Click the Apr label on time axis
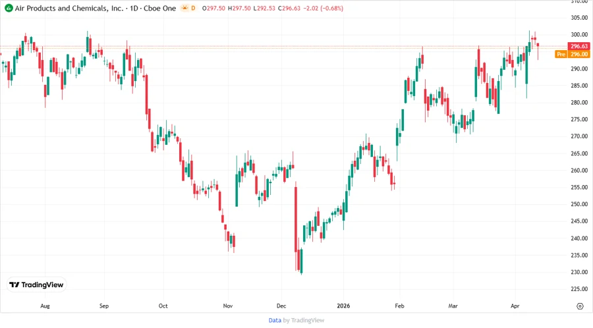This screenshot has width=593, height=328. 515,306
